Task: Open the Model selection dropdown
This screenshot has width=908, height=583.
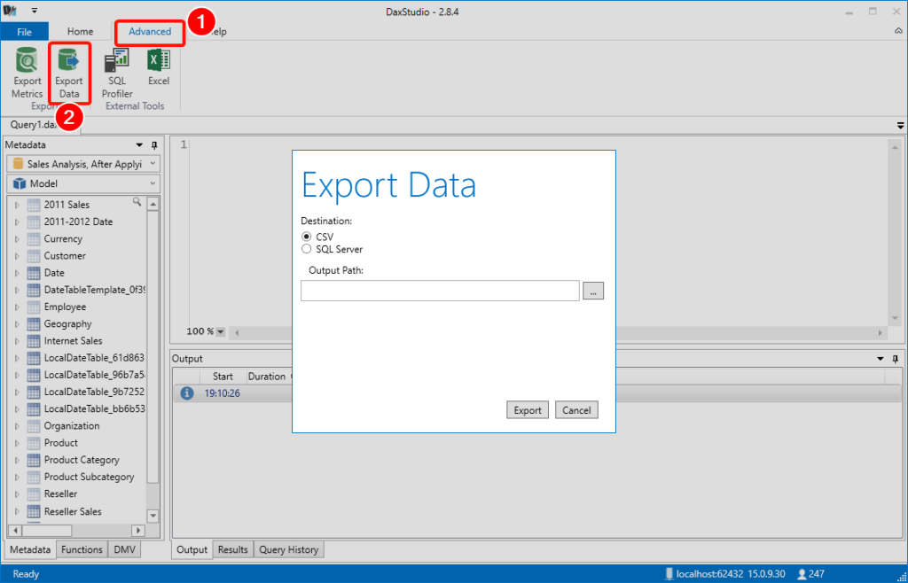Action: tap(153, 184)
